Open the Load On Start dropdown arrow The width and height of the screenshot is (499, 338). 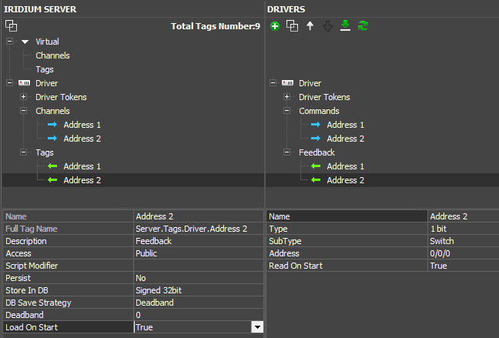click(257, 327)
